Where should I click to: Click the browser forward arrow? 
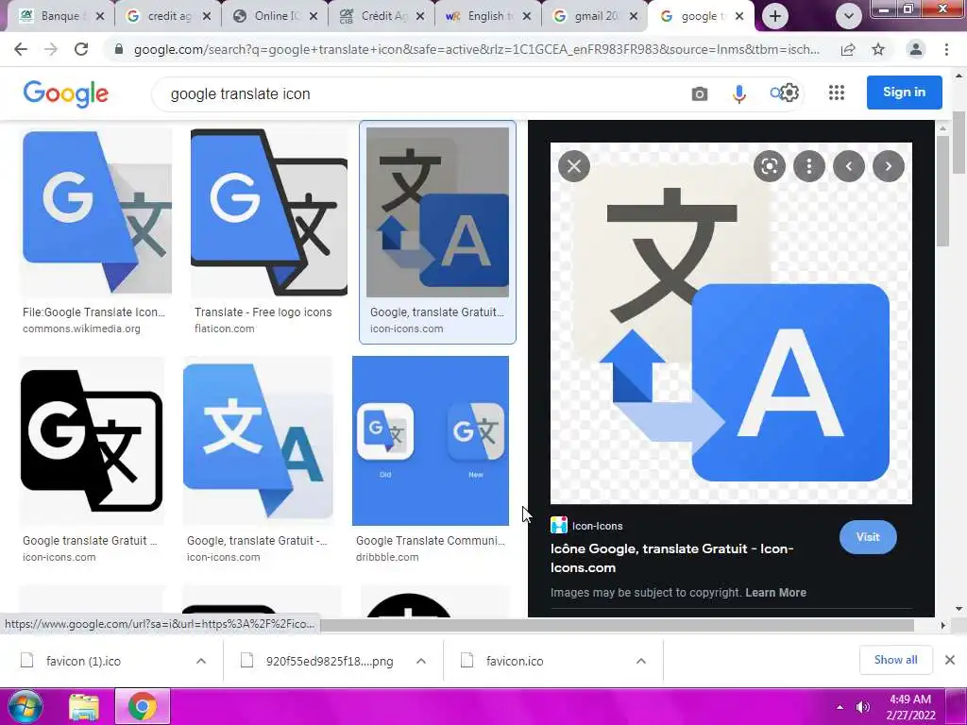pyautogui.click(x=51, y=49)
